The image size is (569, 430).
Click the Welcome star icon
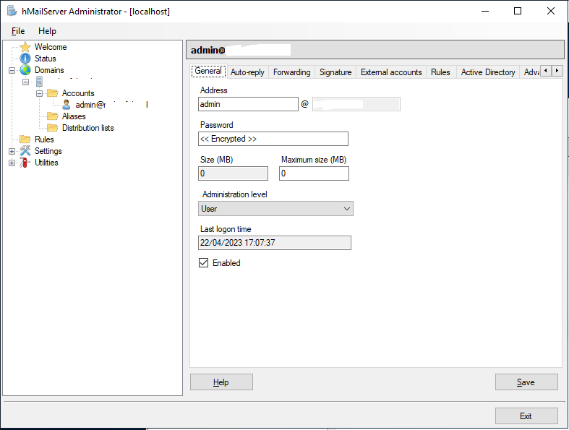(x=25, y=47)
